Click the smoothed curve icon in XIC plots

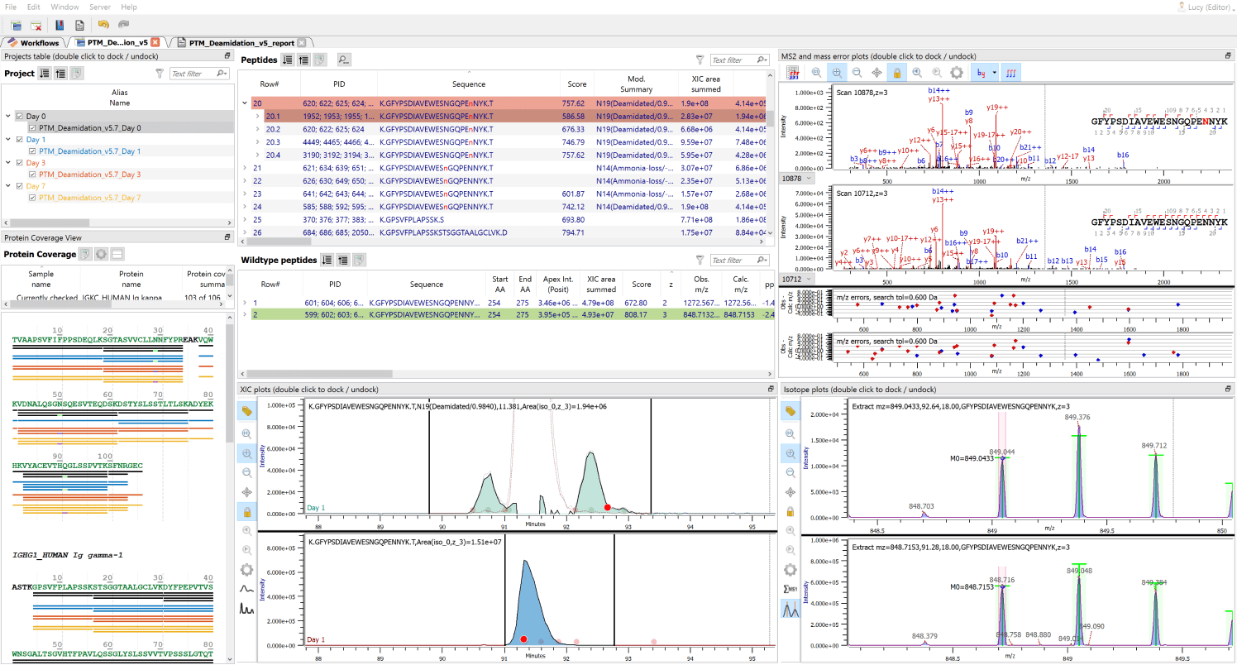246,589
